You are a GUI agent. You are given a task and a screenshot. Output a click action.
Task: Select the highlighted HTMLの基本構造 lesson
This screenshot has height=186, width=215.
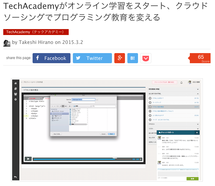[x=174, y=107]
